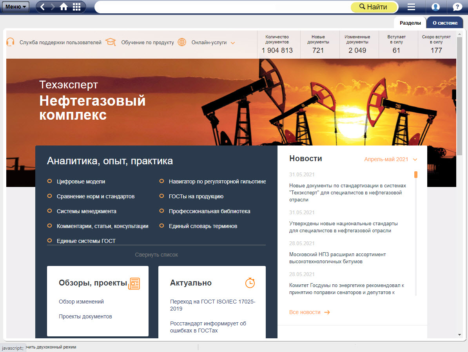Read news about Комитет Госдумы по энергетике
This screenshot has height=352, width=468.
tap(346, 289)
